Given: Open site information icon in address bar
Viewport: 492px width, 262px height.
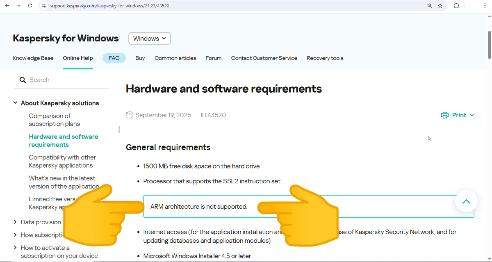Looking at the screenshot, I should (x=44, y=6).
